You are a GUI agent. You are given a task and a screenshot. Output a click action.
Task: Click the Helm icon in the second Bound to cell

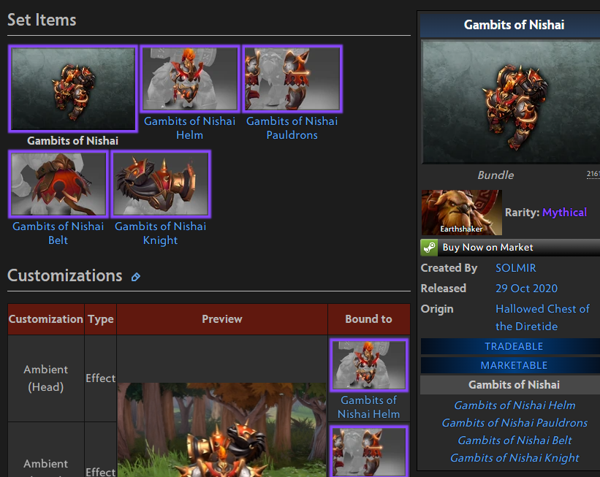(x=369, y=453)
